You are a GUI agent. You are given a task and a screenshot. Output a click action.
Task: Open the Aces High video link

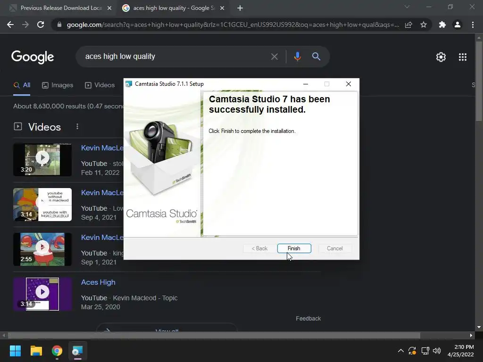pos(98,282)
